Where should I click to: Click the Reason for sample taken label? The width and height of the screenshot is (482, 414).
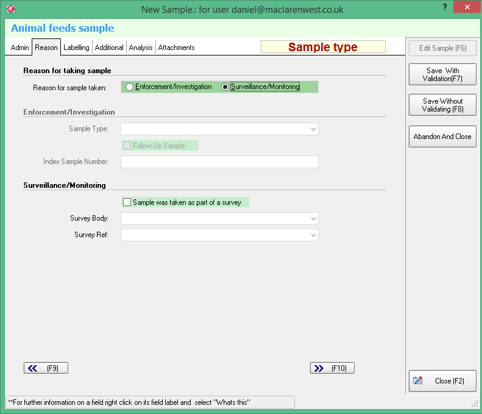70,88
